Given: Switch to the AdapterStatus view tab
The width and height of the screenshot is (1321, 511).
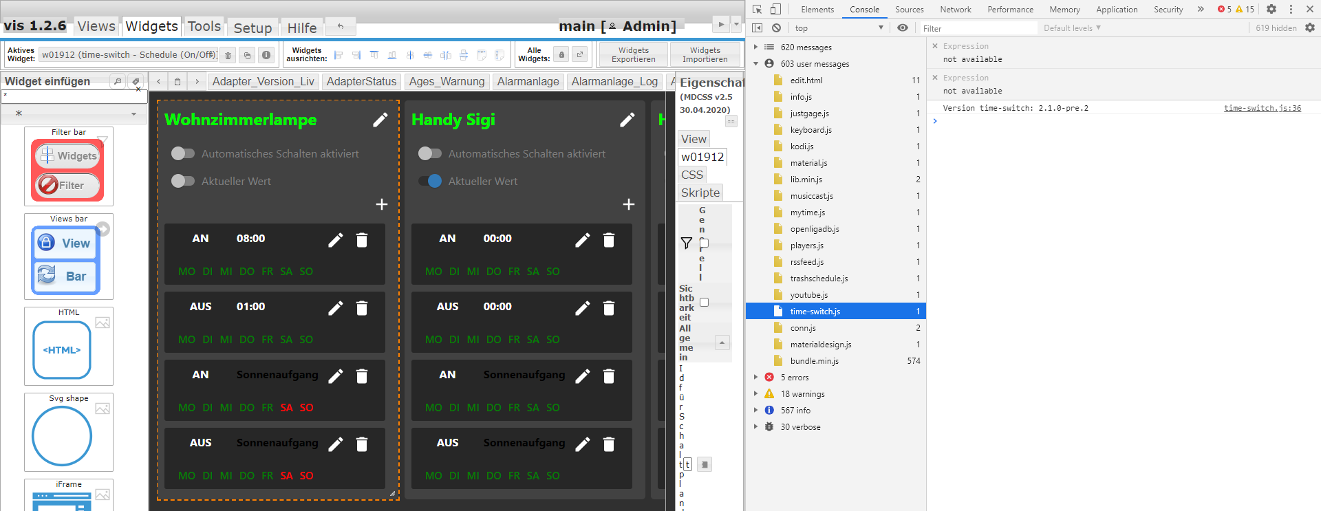Looking at the screenshot, I should (x=361, y=82).
